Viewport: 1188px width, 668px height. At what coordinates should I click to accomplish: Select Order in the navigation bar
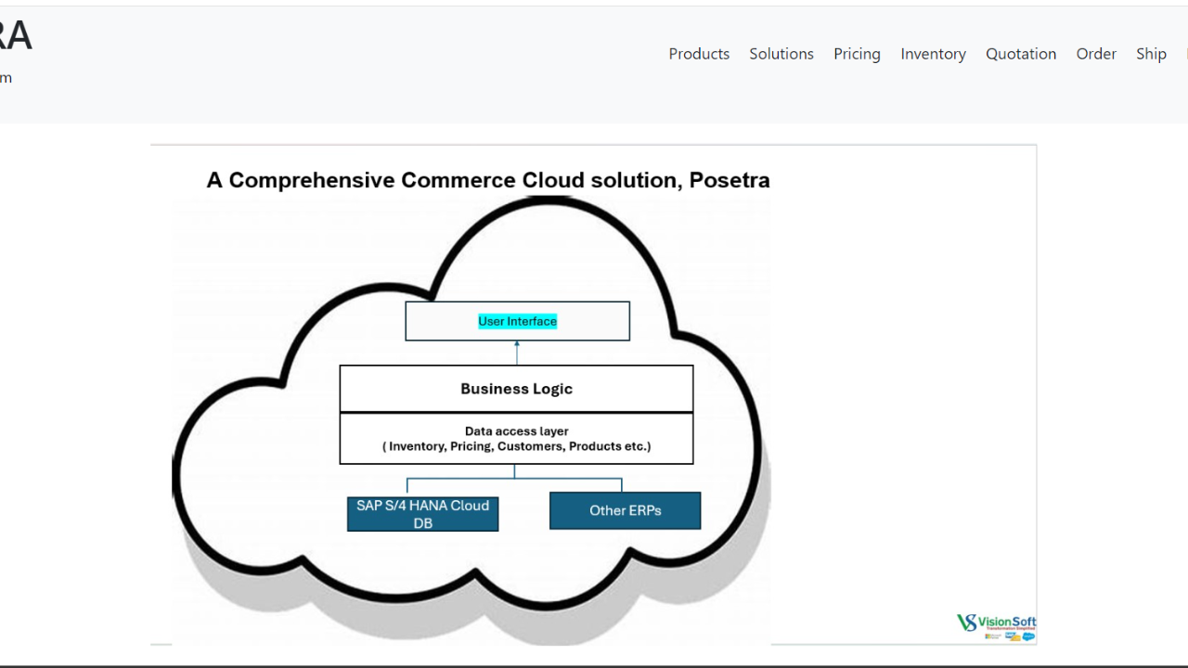click(x=1096, y=54)
